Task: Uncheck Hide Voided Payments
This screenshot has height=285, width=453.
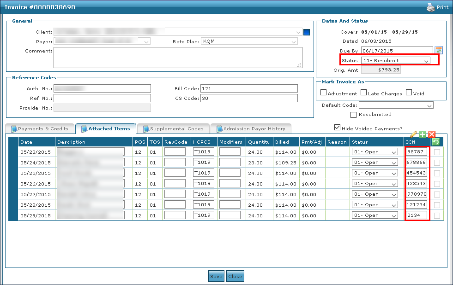Action: tap(338, 128)
